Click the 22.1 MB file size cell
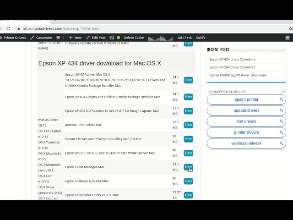293x220 pixels. coord(176,125)
